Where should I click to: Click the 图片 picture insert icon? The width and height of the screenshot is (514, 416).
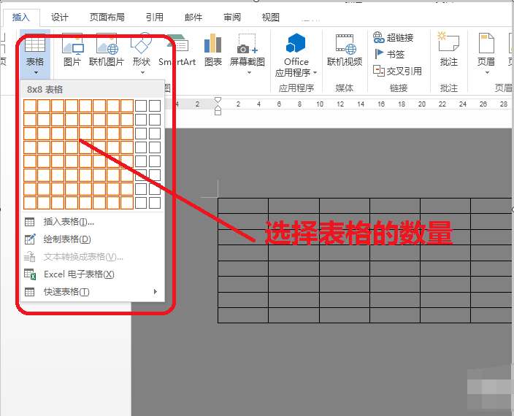coord(72,49)
